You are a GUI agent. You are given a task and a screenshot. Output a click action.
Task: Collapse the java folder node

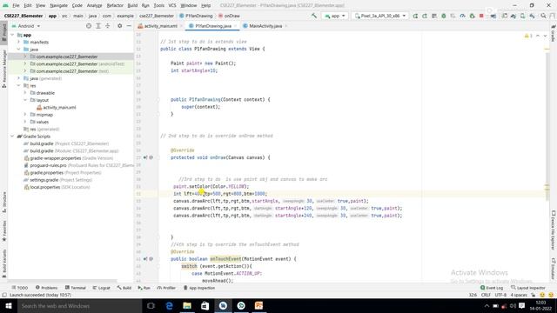19,50
